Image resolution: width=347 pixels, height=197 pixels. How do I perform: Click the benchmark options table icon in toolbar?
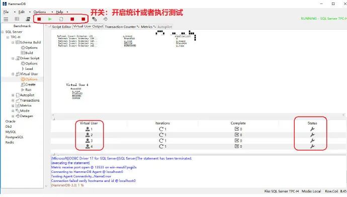click(x=17, y=19)
